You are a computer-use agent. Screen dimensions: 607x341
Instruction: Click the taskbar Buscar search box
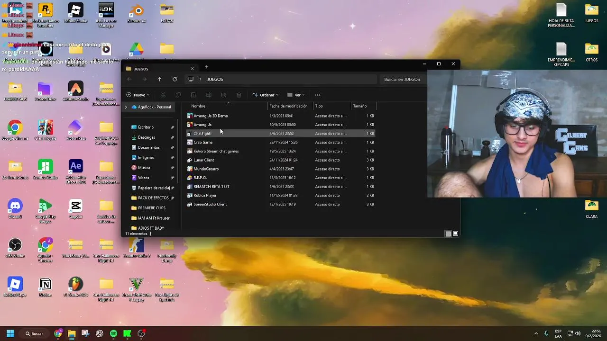pyautogui.click(x=35, y=333)
